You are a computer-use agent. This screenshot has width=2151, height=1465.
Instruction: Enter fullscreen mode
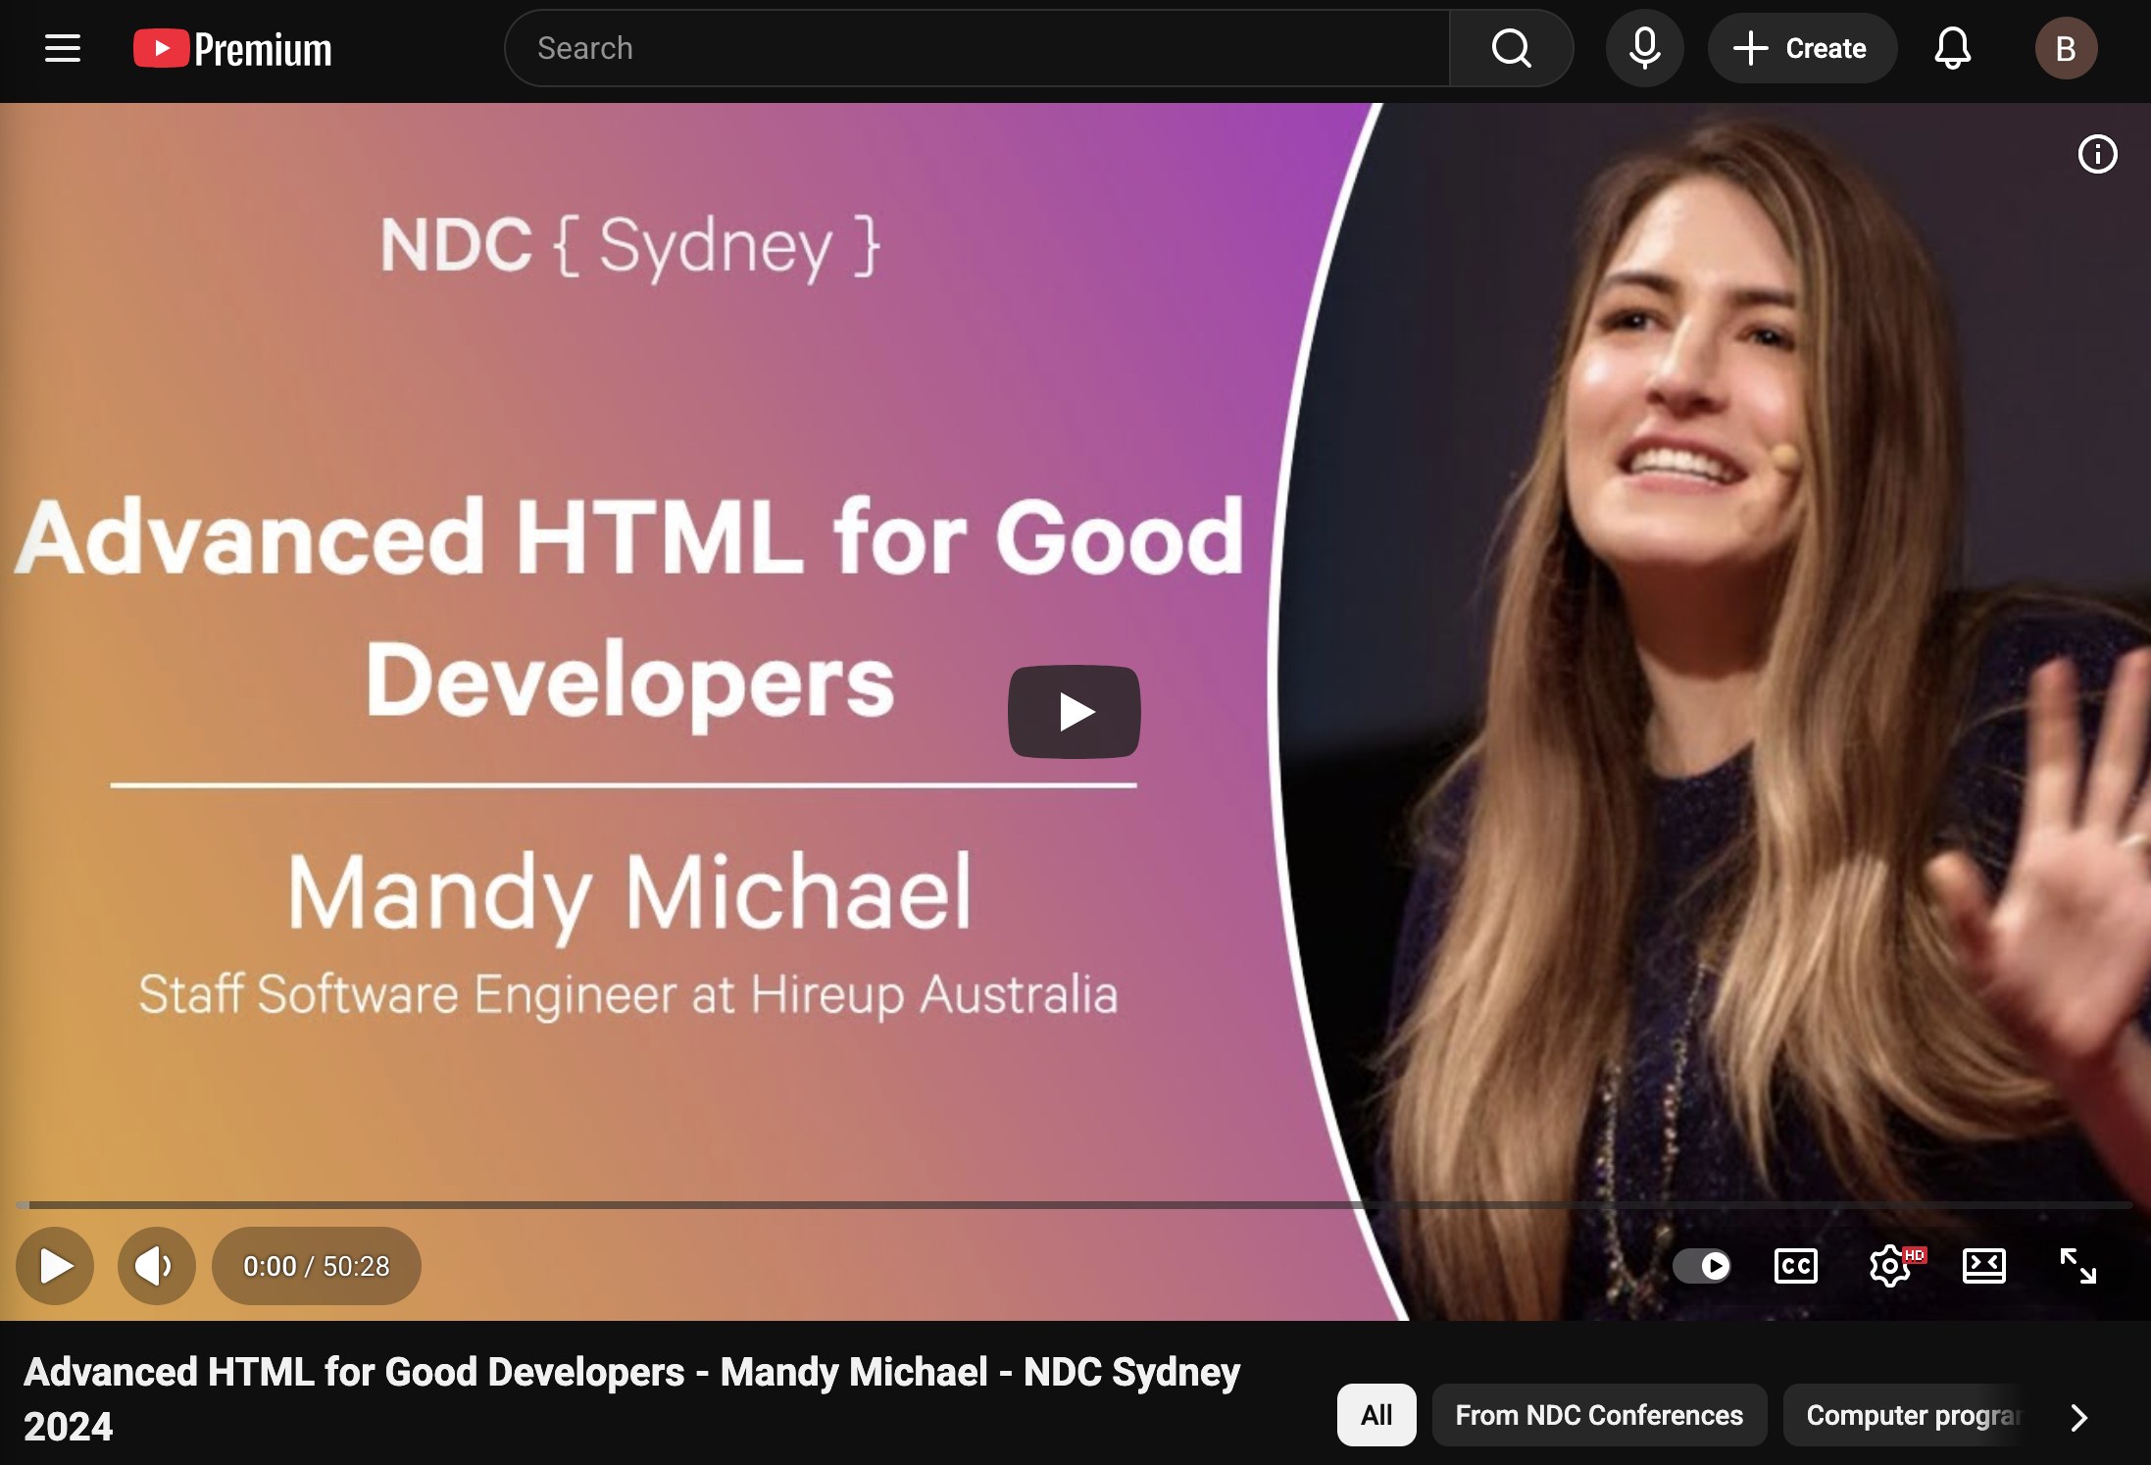point(2077,1266)
